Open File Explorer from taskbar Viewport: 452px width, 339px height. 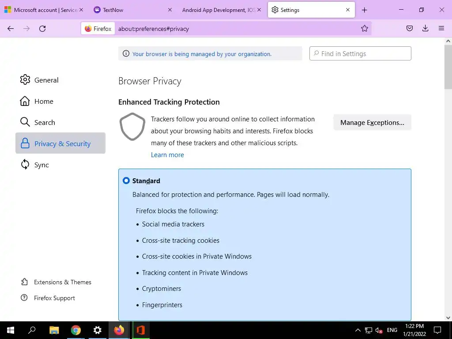[x=54, y=330]
